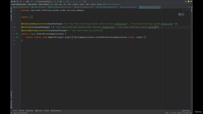Switch to pom.xml (order-container) tab
The height and width of the screenshot is (114, 203).
click(x=129, y=7)
